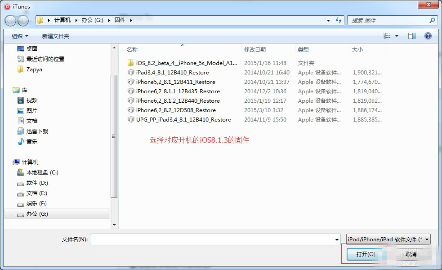Show the preview pane
The image size is (442, 270).
(412, 35)
